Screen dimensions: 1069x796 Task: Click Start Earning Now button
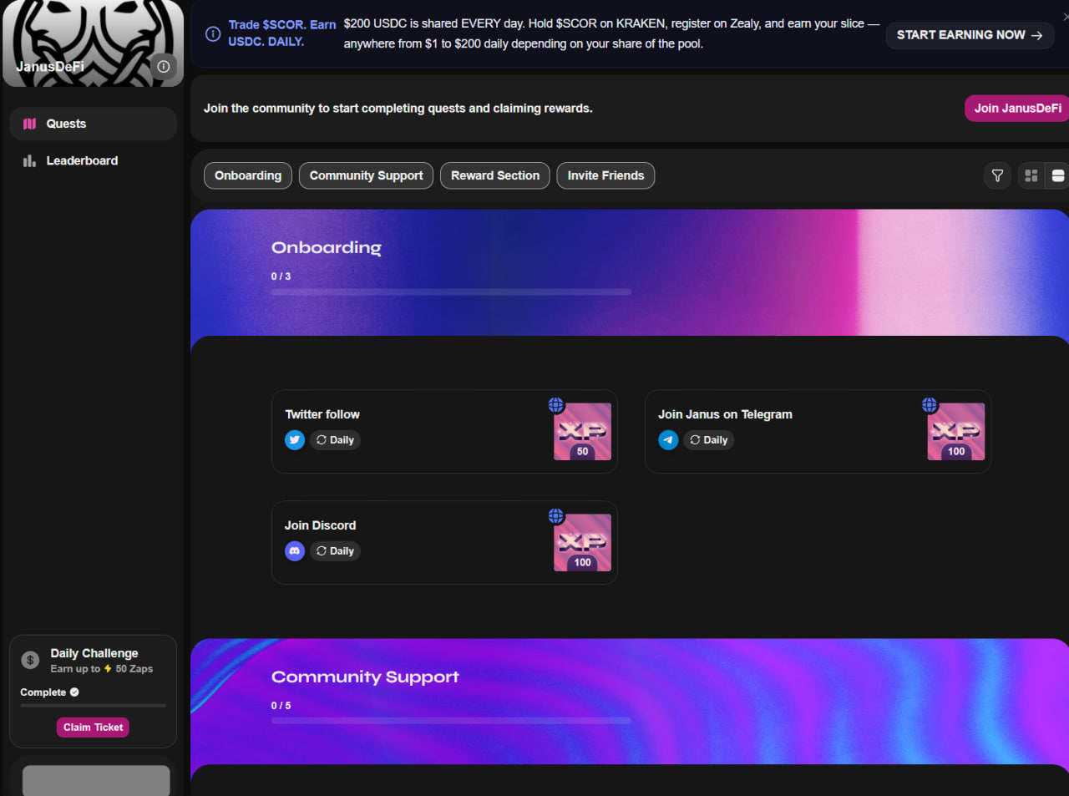coord(969,35)
